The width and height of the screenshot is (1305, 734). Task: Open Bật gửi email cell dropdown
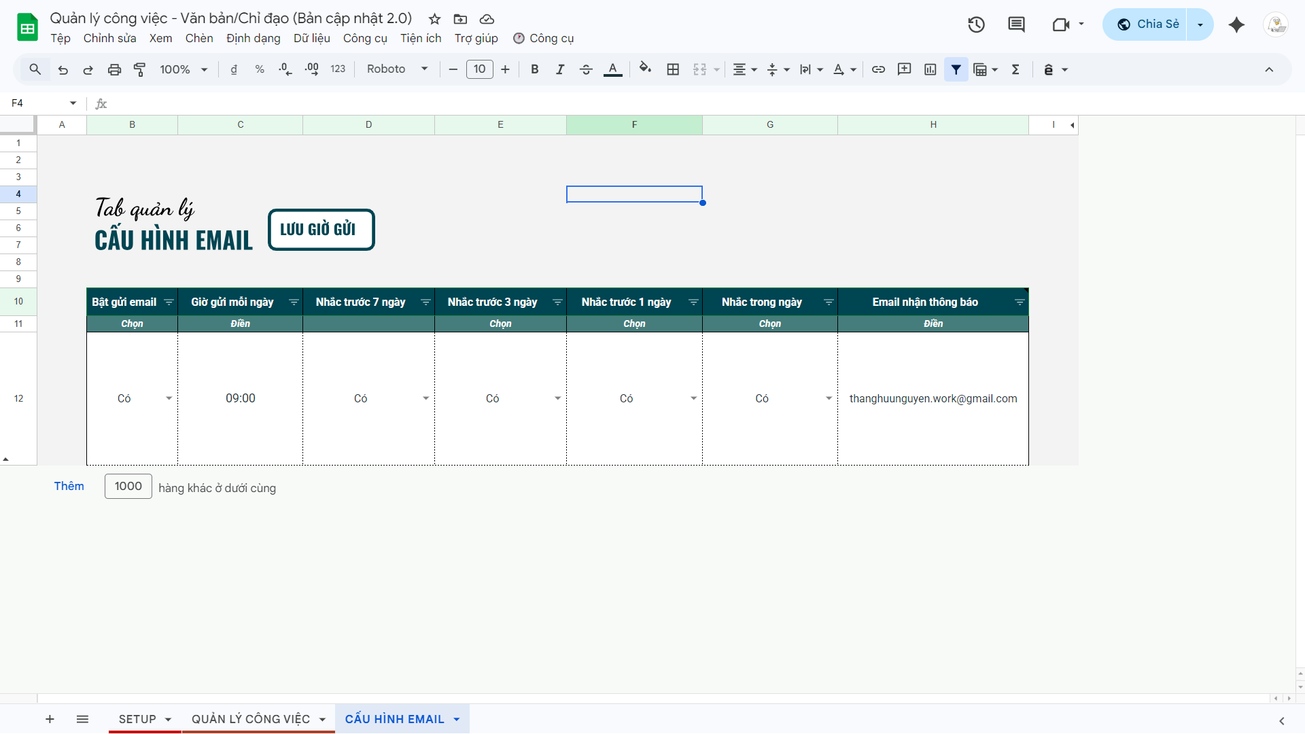pyautogui.click(x=169, y=398)
